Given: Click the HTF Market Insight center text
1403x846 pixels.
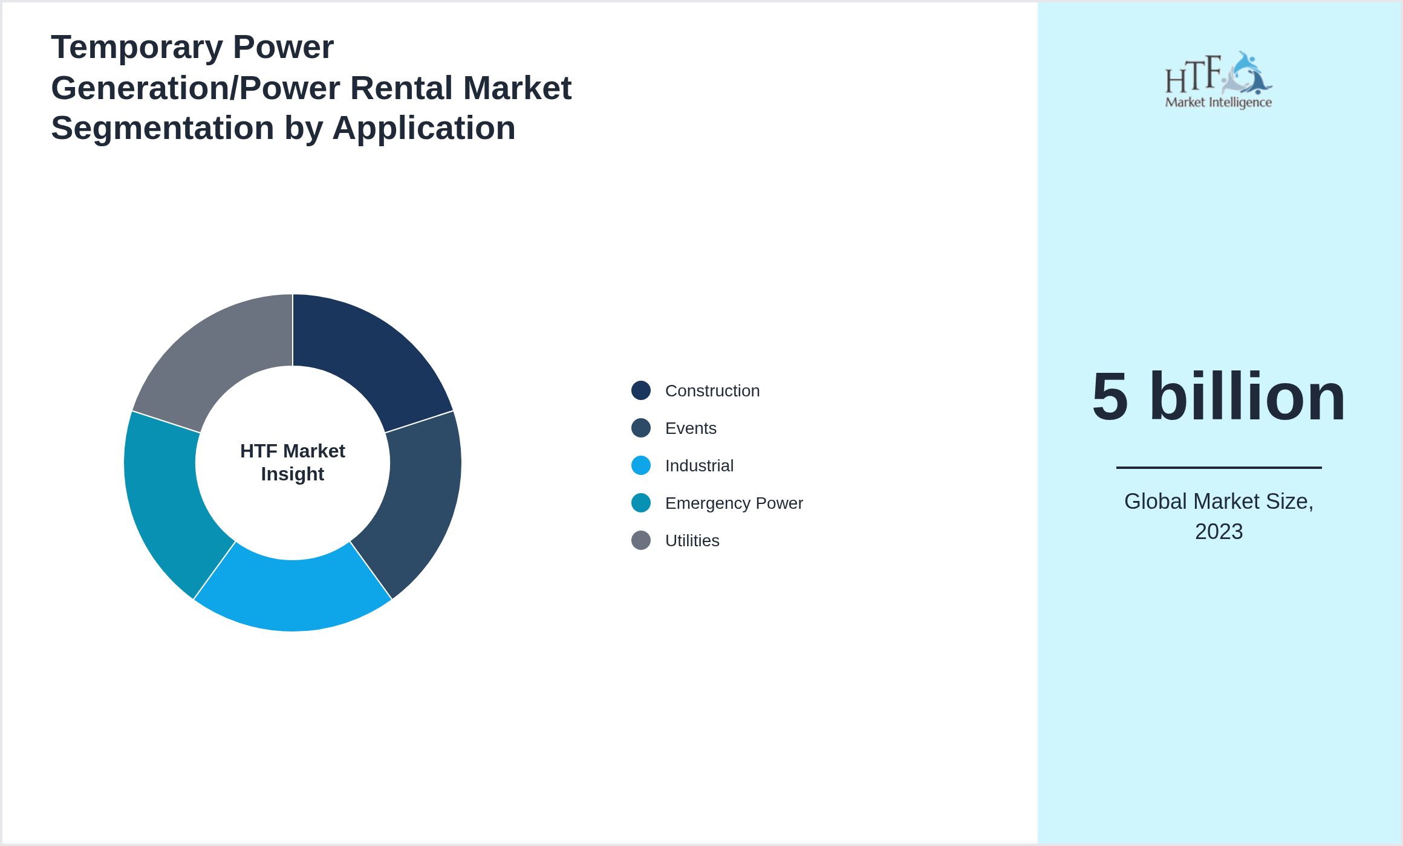Looking at the screenshot, I should pos(293,462).
